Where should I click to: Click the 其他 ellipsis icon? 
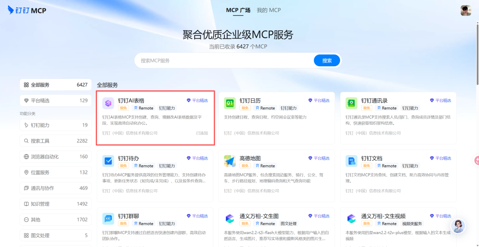26,219
